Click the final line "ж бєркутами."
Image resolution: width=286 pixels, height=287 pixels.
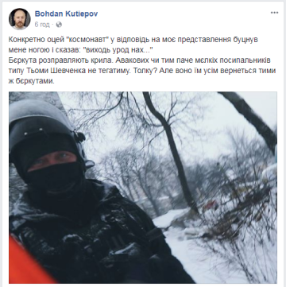[x=31, y=82]
